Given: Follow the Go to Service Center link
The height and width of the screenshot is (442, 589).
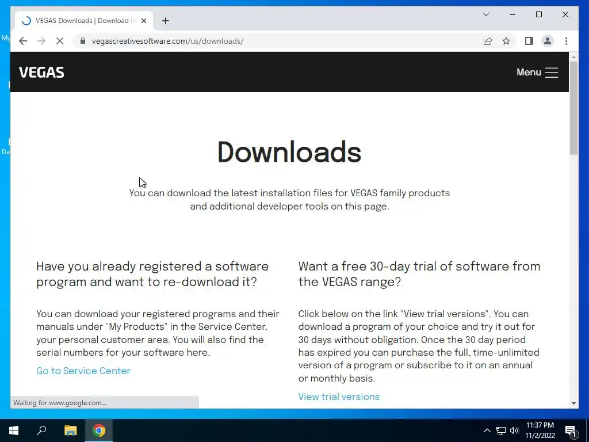Looking at the screenshot, I should click(83, 371).
